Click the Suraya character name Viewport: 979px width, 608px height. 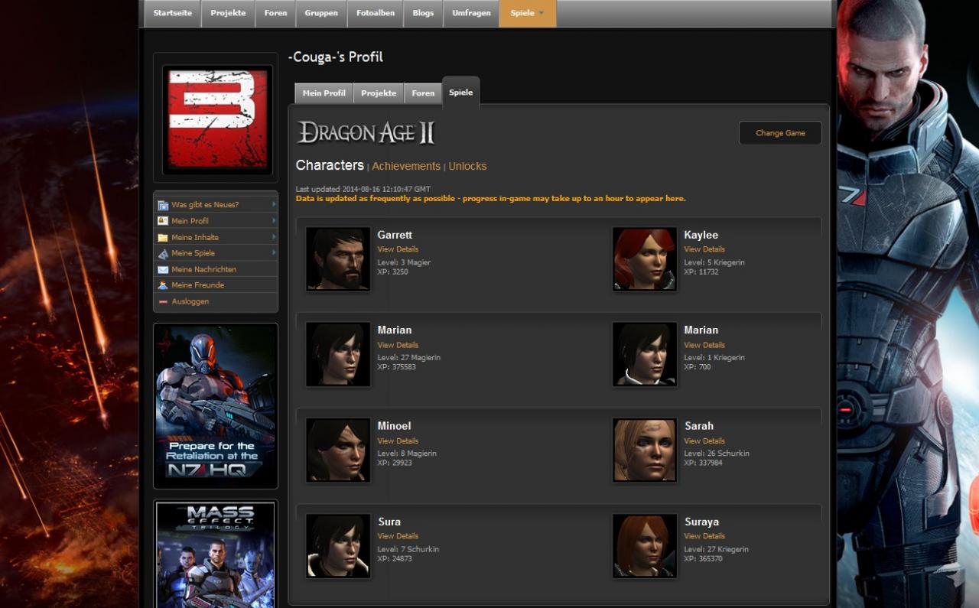701,522
